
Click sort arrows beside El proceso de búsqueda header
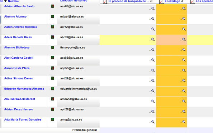[x=152, y=1]
